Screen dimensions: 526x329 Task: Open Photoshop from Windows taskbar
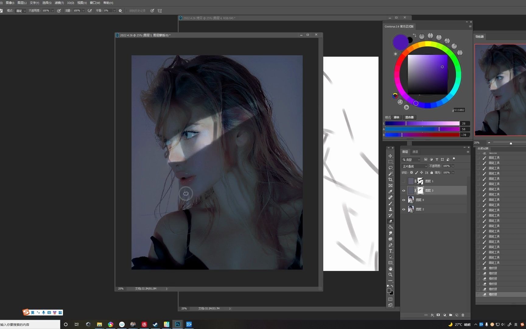pos(178,324)
